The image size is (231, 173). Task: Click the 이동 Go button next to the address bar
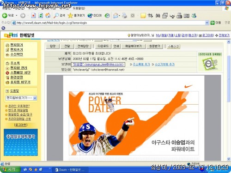coord(216,23)
